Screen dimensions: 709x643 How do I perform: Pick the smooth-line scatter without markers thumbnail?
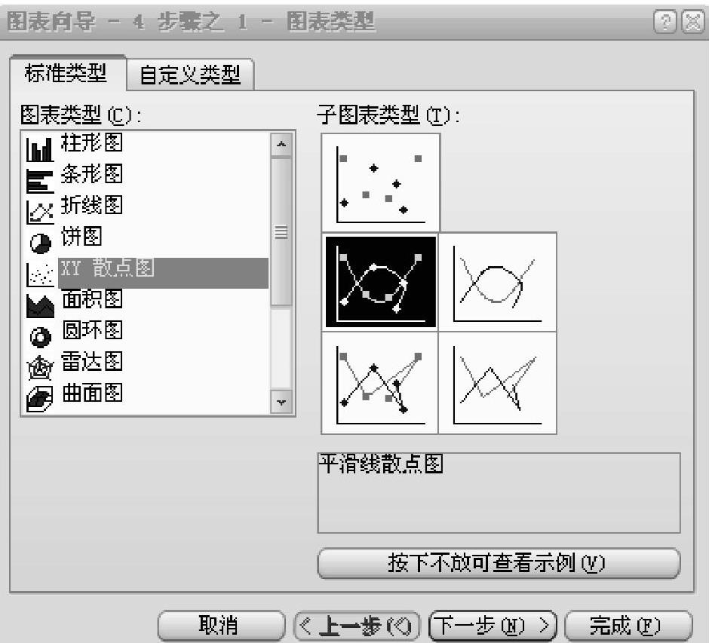coord(497,282)
